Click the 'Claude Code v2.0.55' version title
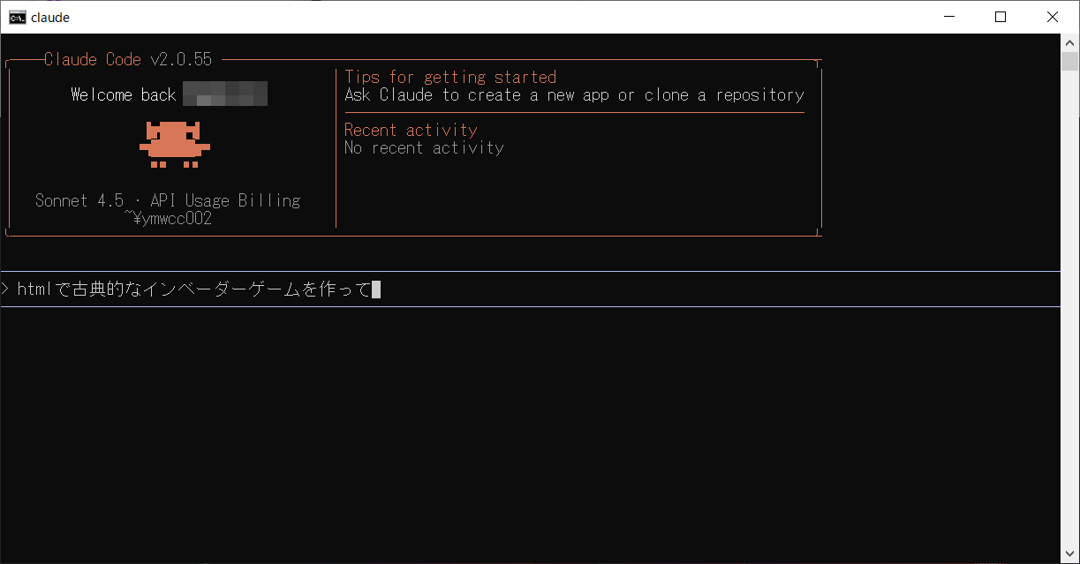This screenshot has width=1080, height=564. point(128,59)
